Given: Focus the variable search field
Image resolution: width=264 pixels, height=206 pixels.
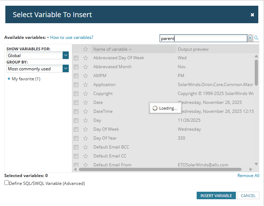Looking at the screenshot, I should (203, 38).
